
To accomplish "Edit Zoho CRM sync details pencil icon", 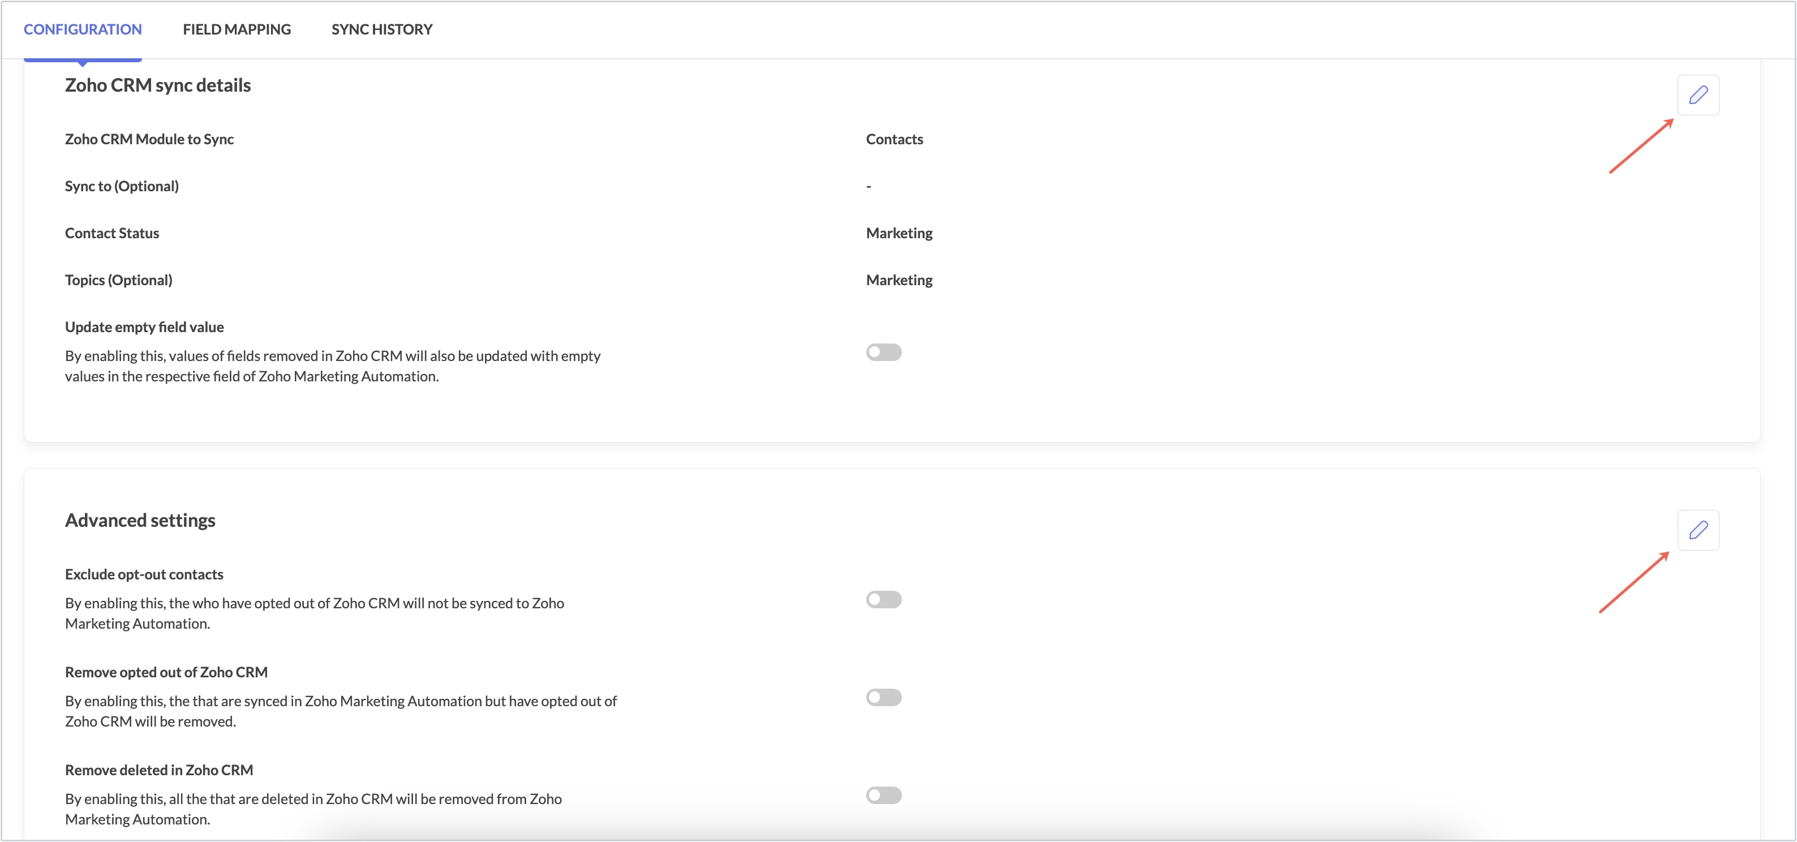I will tap(1698, 95).
